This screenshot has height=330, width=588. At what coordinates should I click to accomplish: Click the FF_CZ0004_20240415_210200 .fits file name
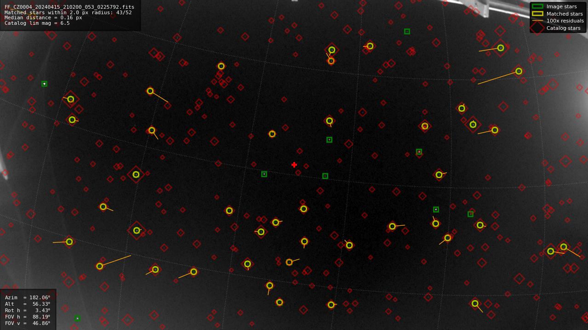tap(69, 7)
